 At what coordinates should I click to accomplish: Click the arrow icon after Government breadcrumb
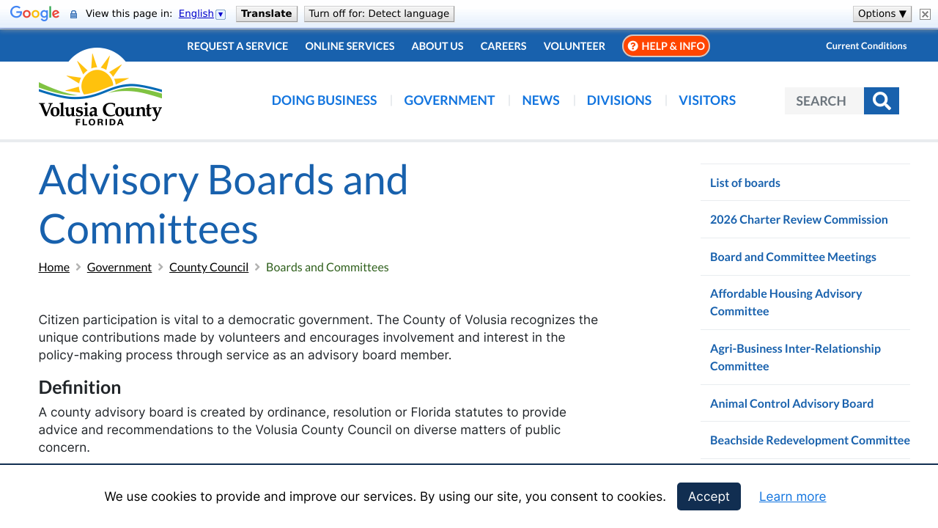coord(160,267)
